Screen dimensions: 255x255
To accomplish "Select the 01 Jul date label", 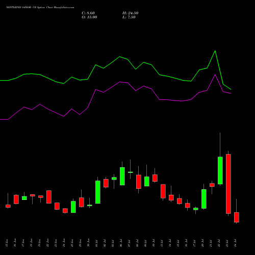I will pyautogui.click(x=97, y=243).
